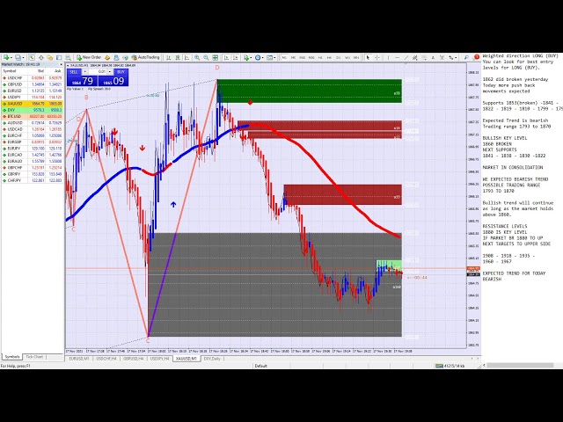Viewport: 563px width, 422px height.
Task: Switch to the Tick Chart tab
Action: pos(34,356)
